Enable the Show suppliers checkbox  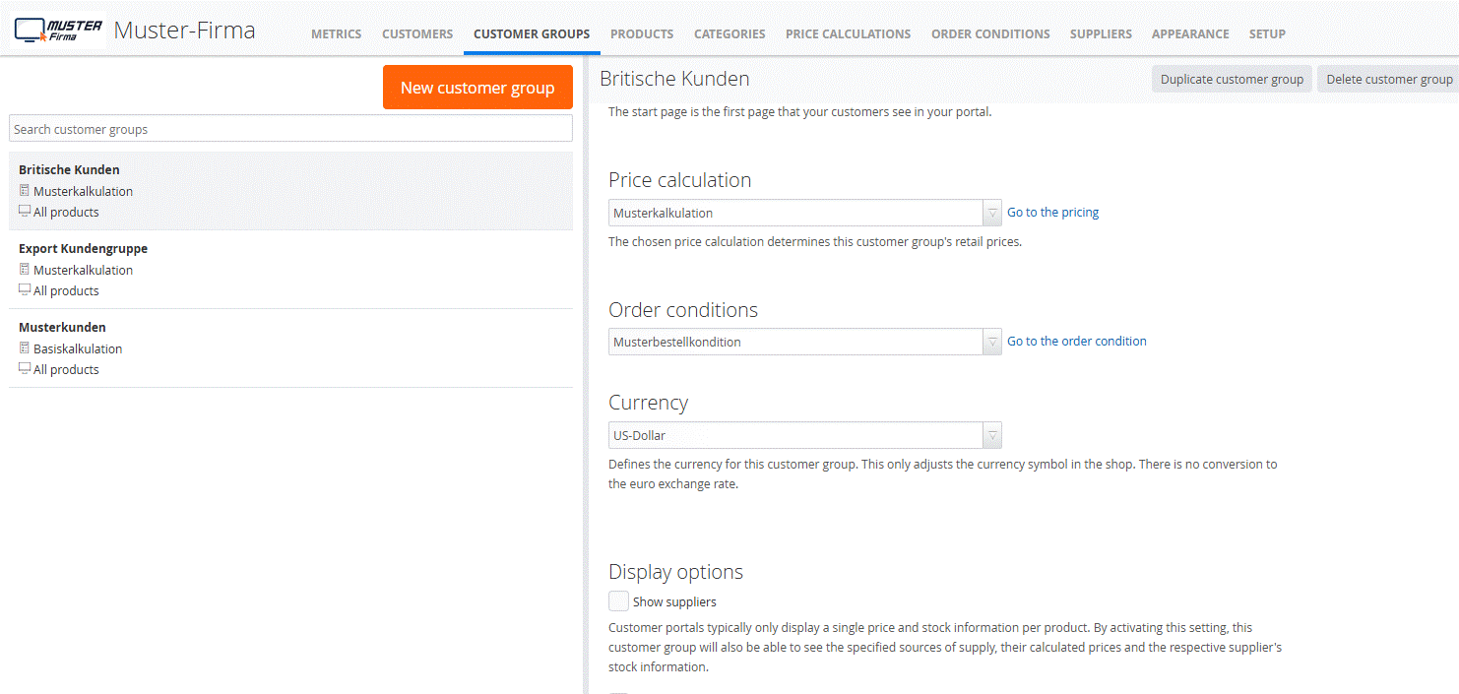click(618, 601)
